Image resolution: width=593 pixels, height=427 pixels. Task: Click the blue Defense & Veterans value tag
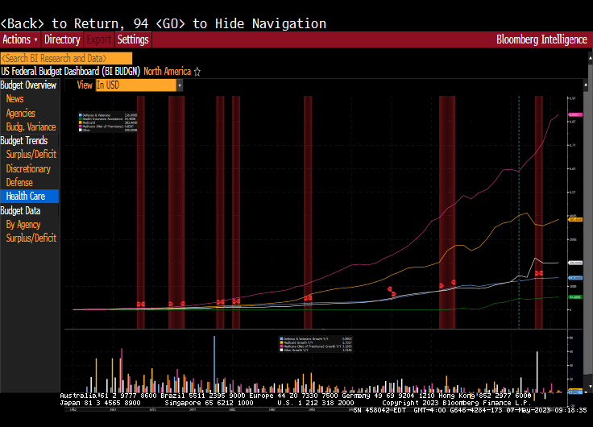coord(575,278)
